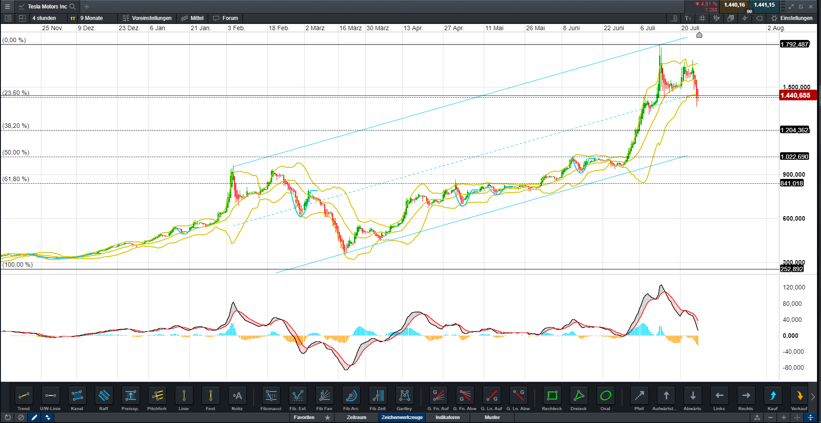
Task: Select the Kanal channel tool
Action: (77, 396)
